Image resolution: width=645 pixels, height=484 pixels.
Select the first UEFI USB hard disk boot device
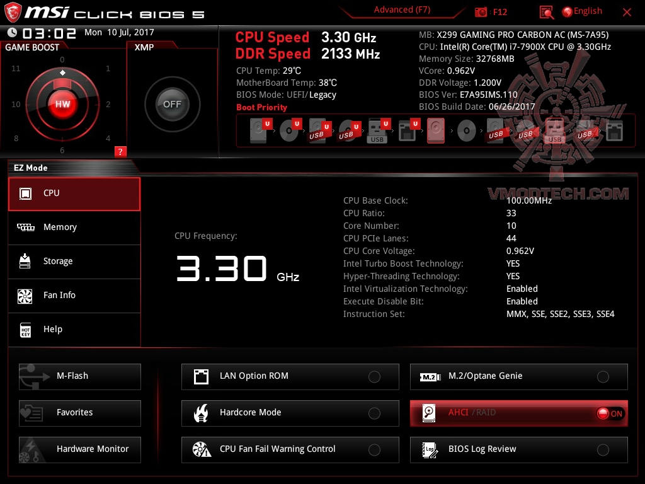(x=319, y=130)
